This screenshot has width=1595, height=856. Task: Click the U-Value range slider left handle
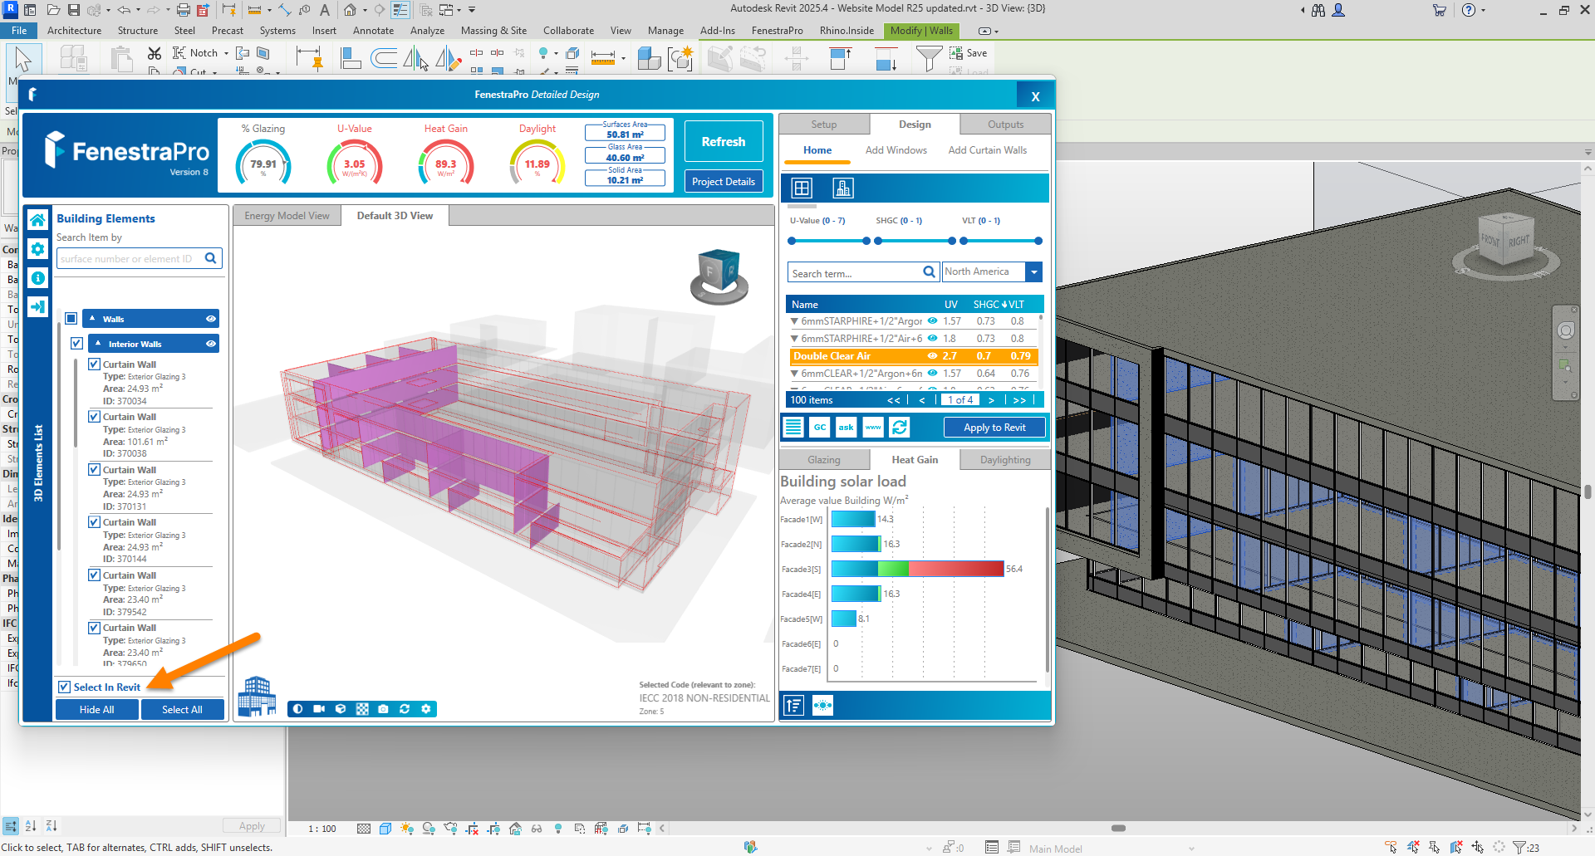pos(792,241)
